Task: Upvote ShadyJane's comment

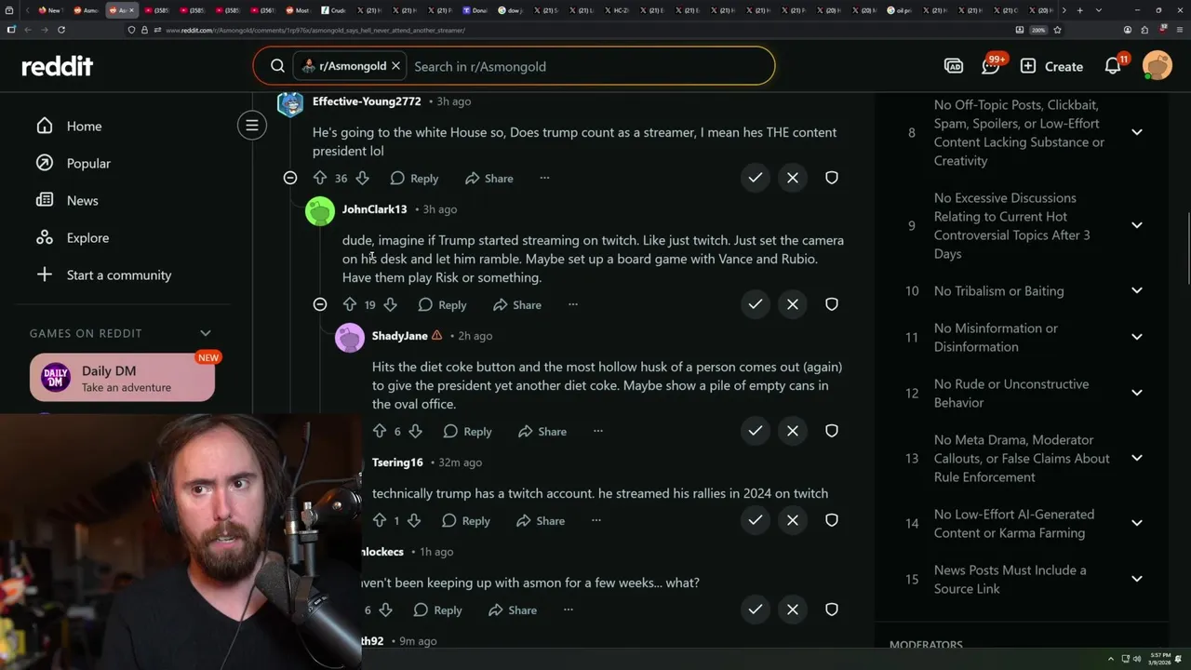Action: point(380,431)
